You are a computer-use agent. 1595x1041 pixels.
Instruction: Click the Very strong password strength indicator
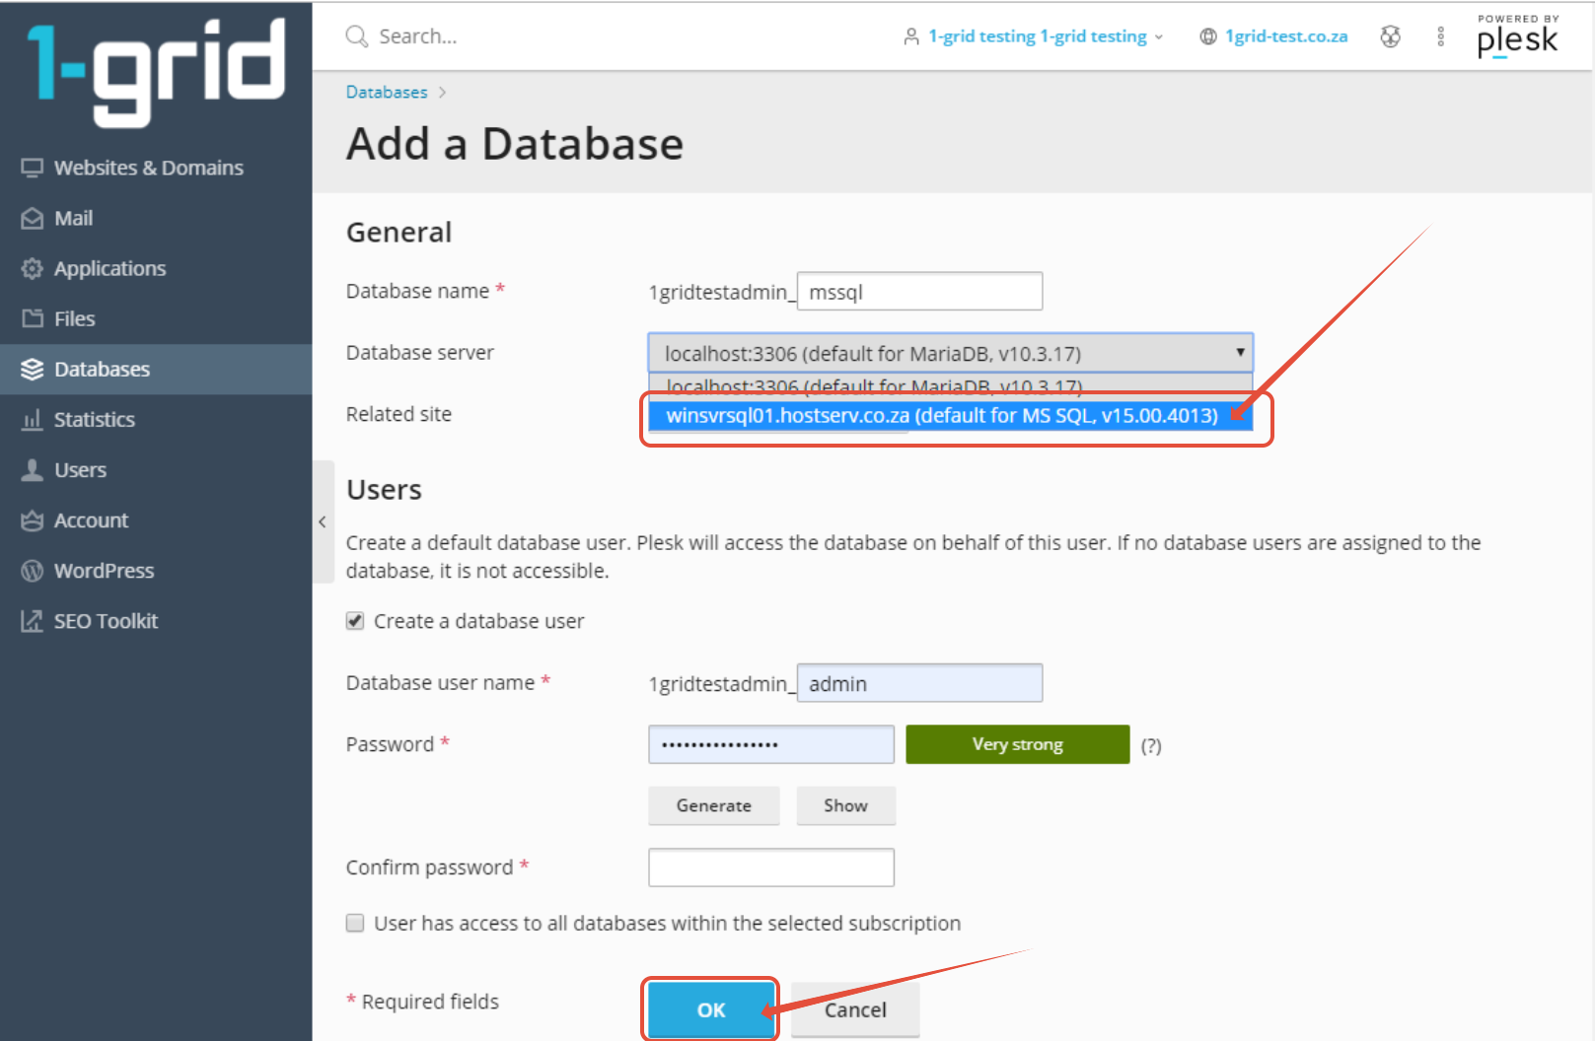click(x=1018, y=744)
